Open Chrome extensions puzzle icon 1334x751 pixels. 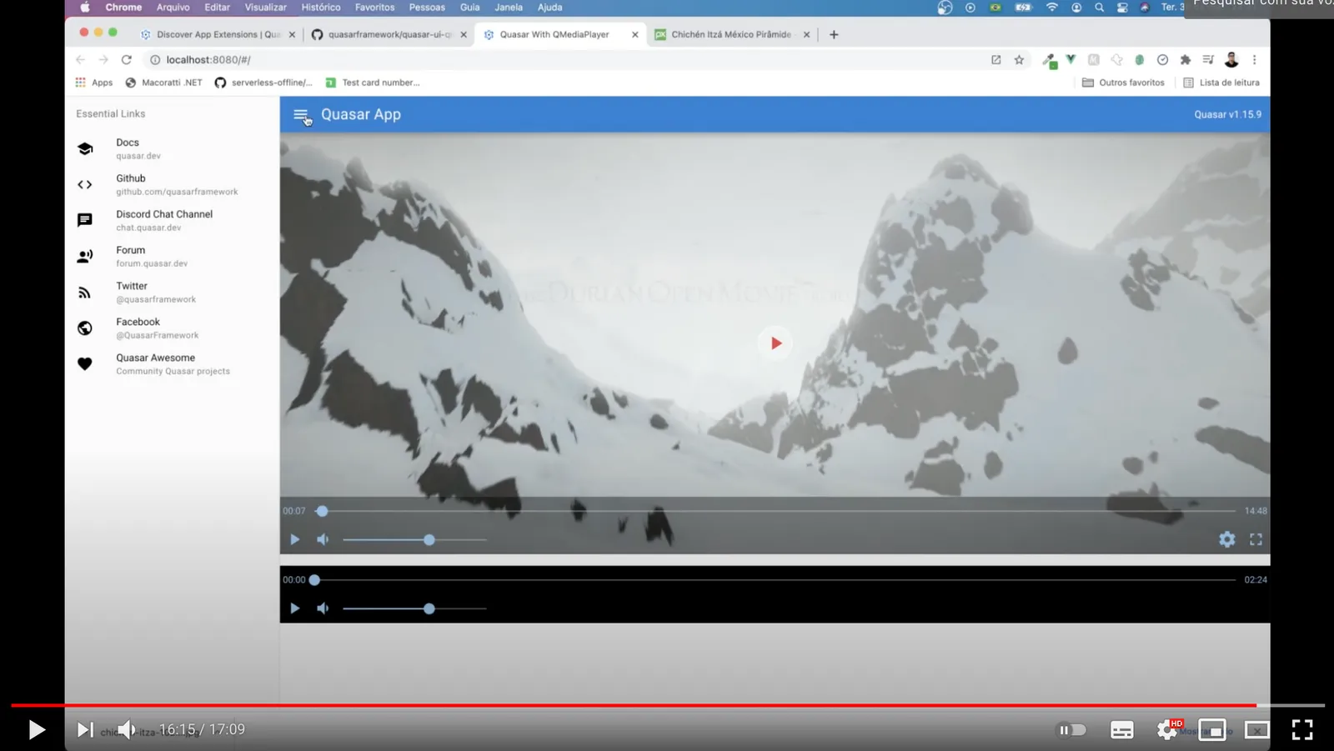pyautogui.click(x=1186, y=60)
